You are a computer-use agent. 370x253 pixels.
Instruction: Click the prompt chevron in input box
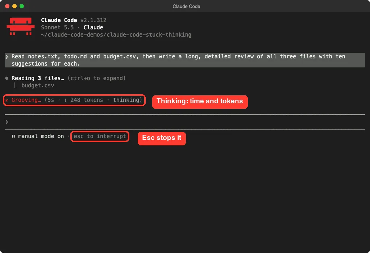pos(7,122)
